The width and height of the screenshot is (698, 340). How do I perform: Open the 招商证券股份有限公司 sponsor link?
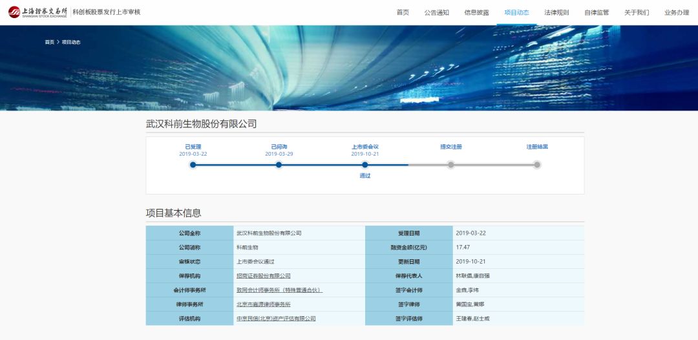point(264,276)
